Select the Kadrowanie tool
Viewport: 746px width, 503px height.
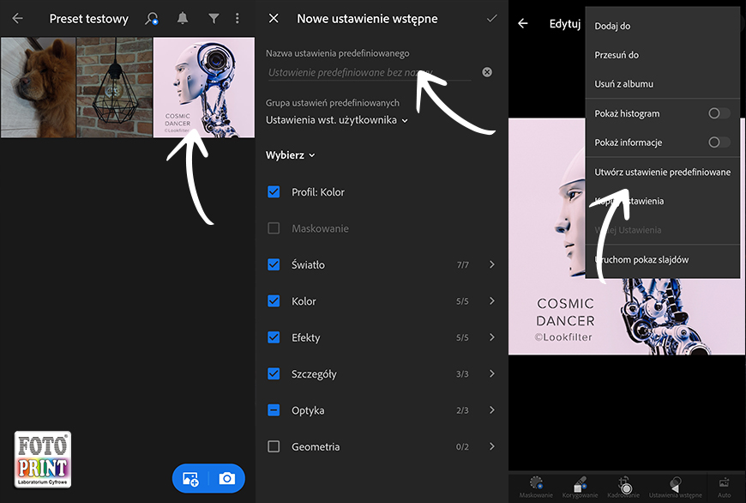click(623, 487)
